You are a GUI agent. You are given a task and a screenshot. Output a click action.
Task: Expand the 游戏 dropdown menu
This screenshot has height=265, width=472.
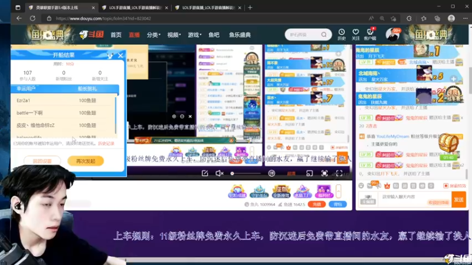(x=195, y=35)
